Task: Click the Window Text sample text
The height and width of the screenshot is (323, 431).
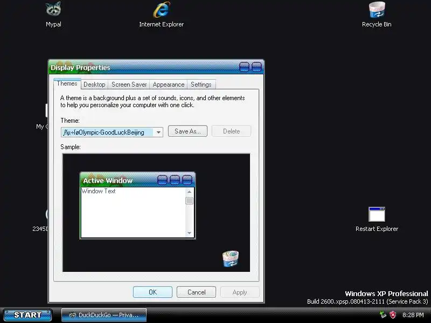Action: [x=99, y=191]
